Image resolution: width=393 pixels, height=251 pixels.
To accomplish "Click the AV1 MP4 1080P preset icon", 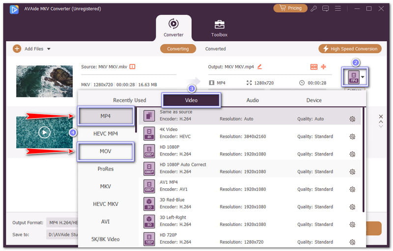I will [x=149, y=186].
